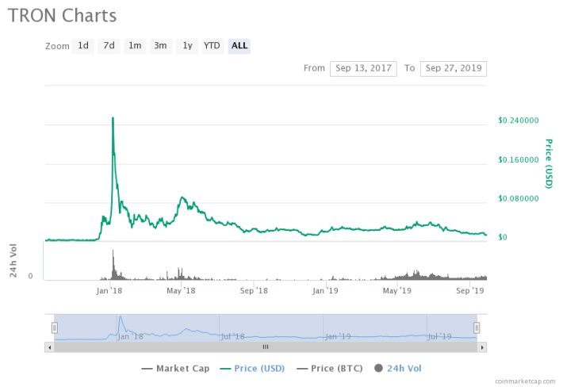Click the Price (USD) axis title
Viewport: 563px width, 387px height.
coord(549,163)
